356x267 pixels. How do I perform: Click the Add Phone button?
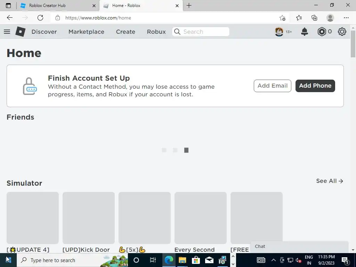pos(315,86)
